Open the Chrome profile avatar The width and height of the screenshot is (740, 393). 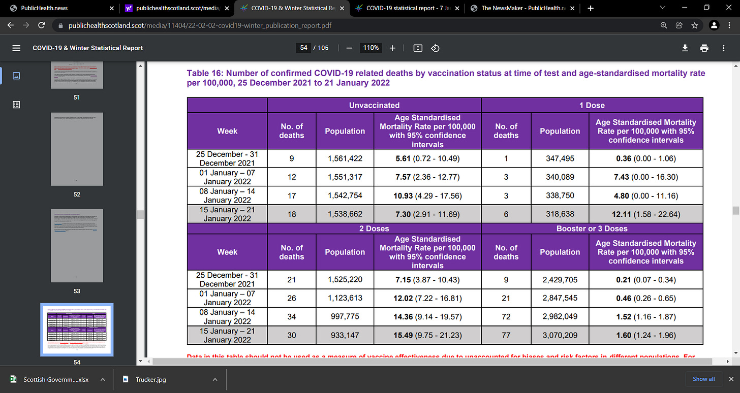click(x=714, y=25)
